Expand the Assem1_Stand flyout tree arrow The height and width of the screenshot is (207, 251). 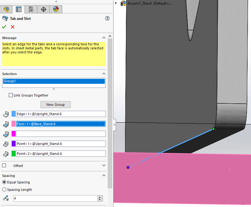[x=116, y=3]
